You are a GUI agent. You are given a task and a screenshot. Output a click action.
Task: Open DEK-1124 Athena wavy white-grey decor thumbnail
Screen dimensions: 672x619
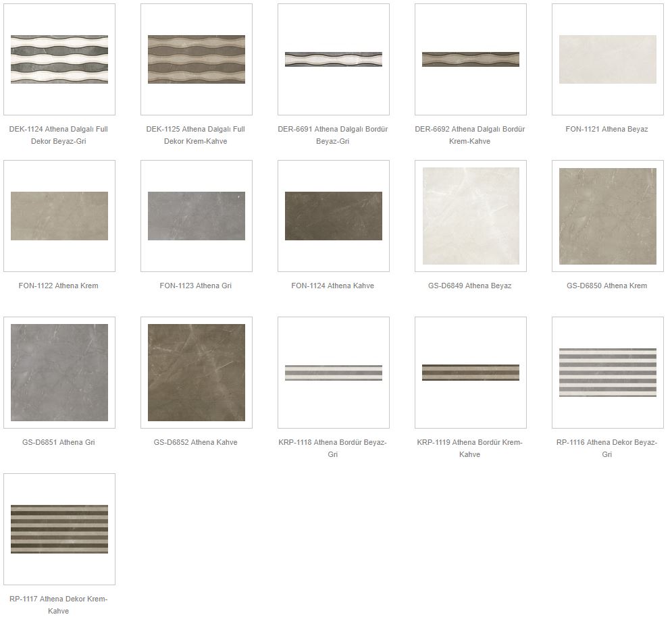59,59
